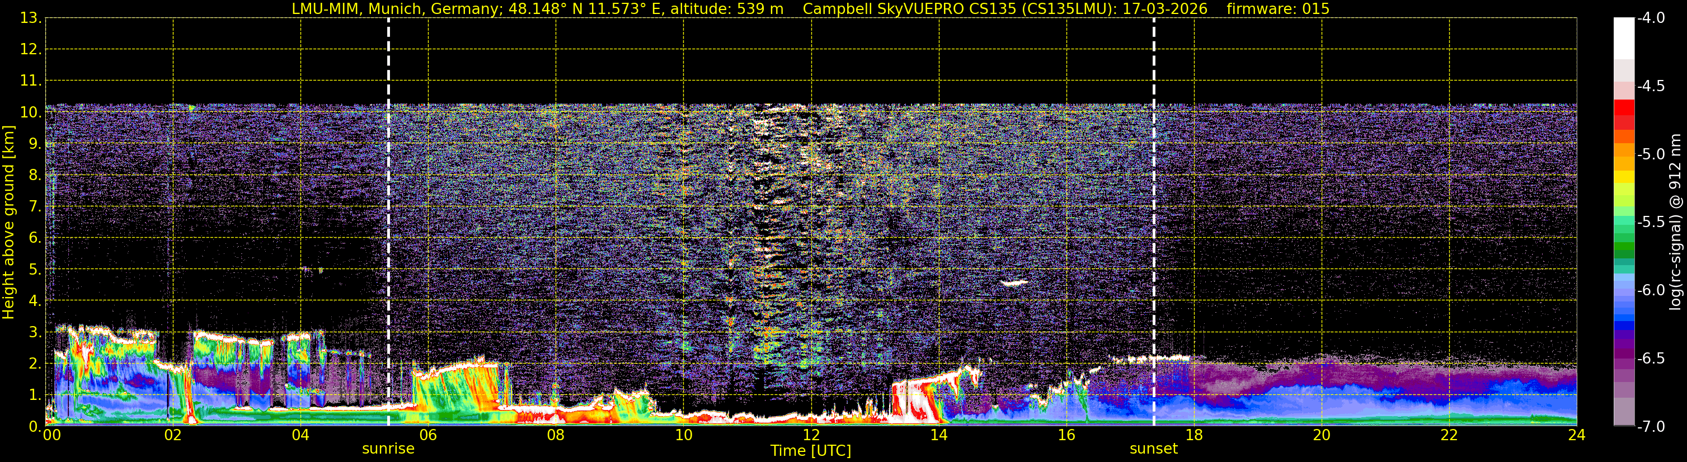Click the colorbar tick label '-6.0'
1687x462 pixels.
pyautogui.click(x=1651, y=290)
